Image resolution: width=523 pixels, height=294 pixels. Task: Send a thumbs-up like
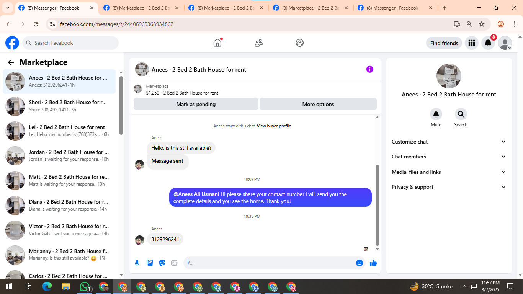[x=373, y=263]
